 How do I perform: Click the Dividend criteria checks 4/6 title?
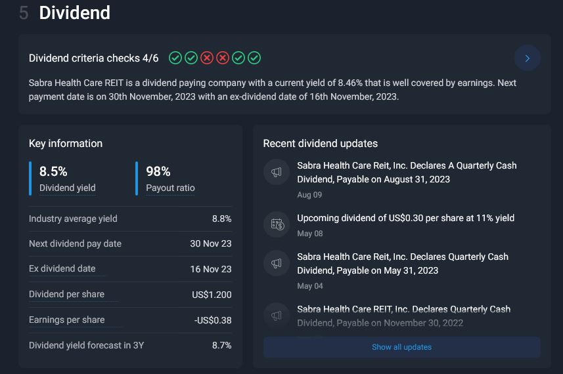coord(93,58)
